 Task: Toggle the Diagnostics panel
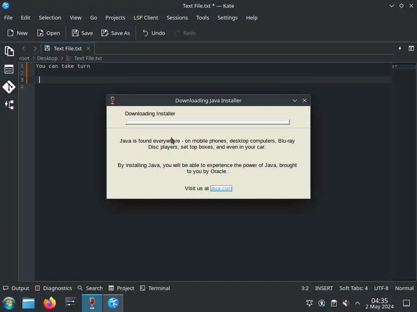click(x=53, y=288)
